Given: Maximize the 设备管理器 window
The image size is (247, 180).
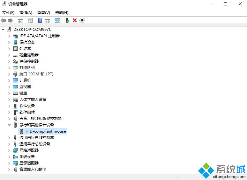Looking at the screenshot, I should click(226, 4).
